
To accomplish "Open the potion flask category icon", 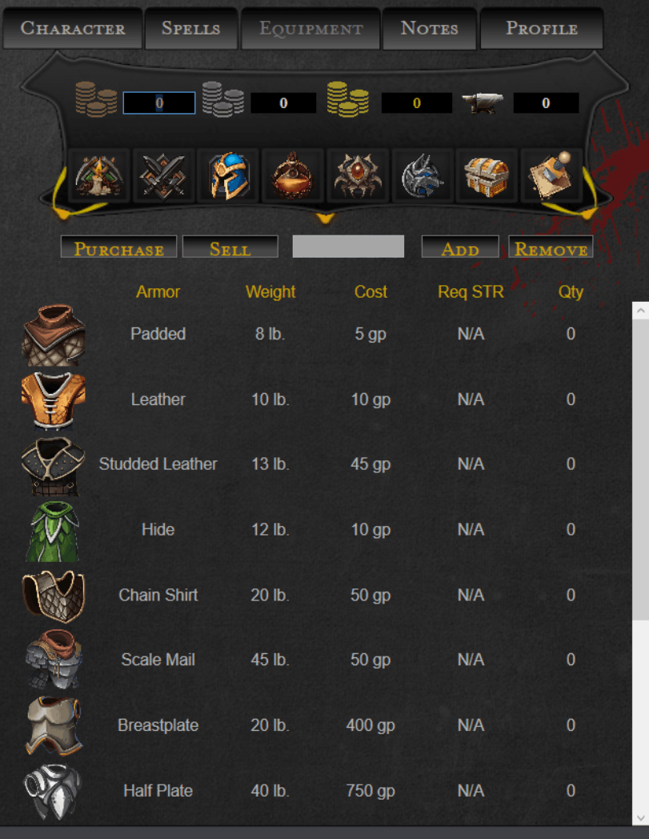I will [293, 176].
